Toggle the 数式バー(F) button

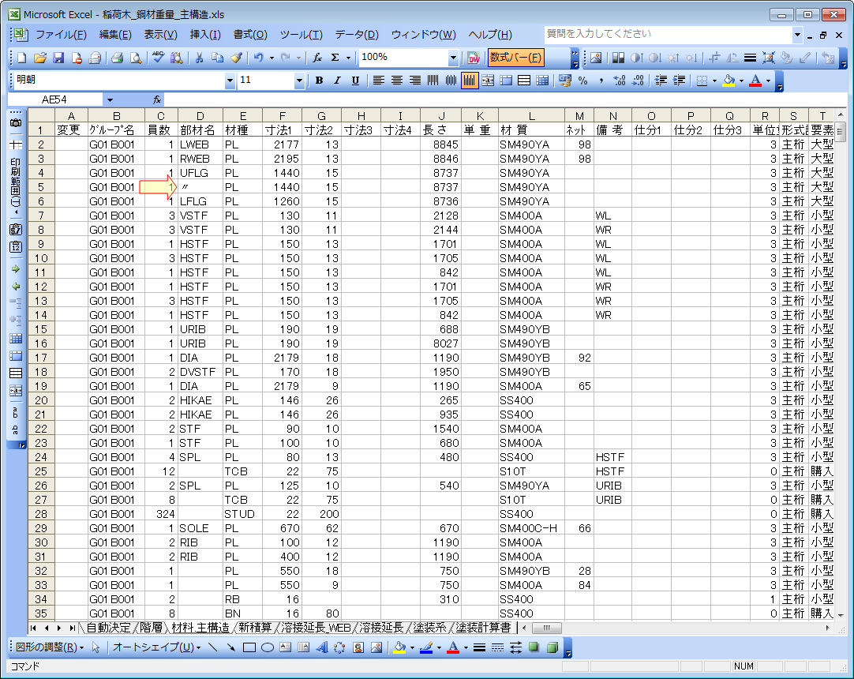pyautogui.click(x=516, y=58)
